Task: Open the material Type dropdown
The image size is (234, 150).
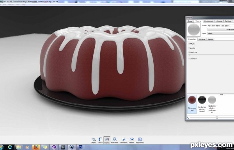Action: [221, 34]
